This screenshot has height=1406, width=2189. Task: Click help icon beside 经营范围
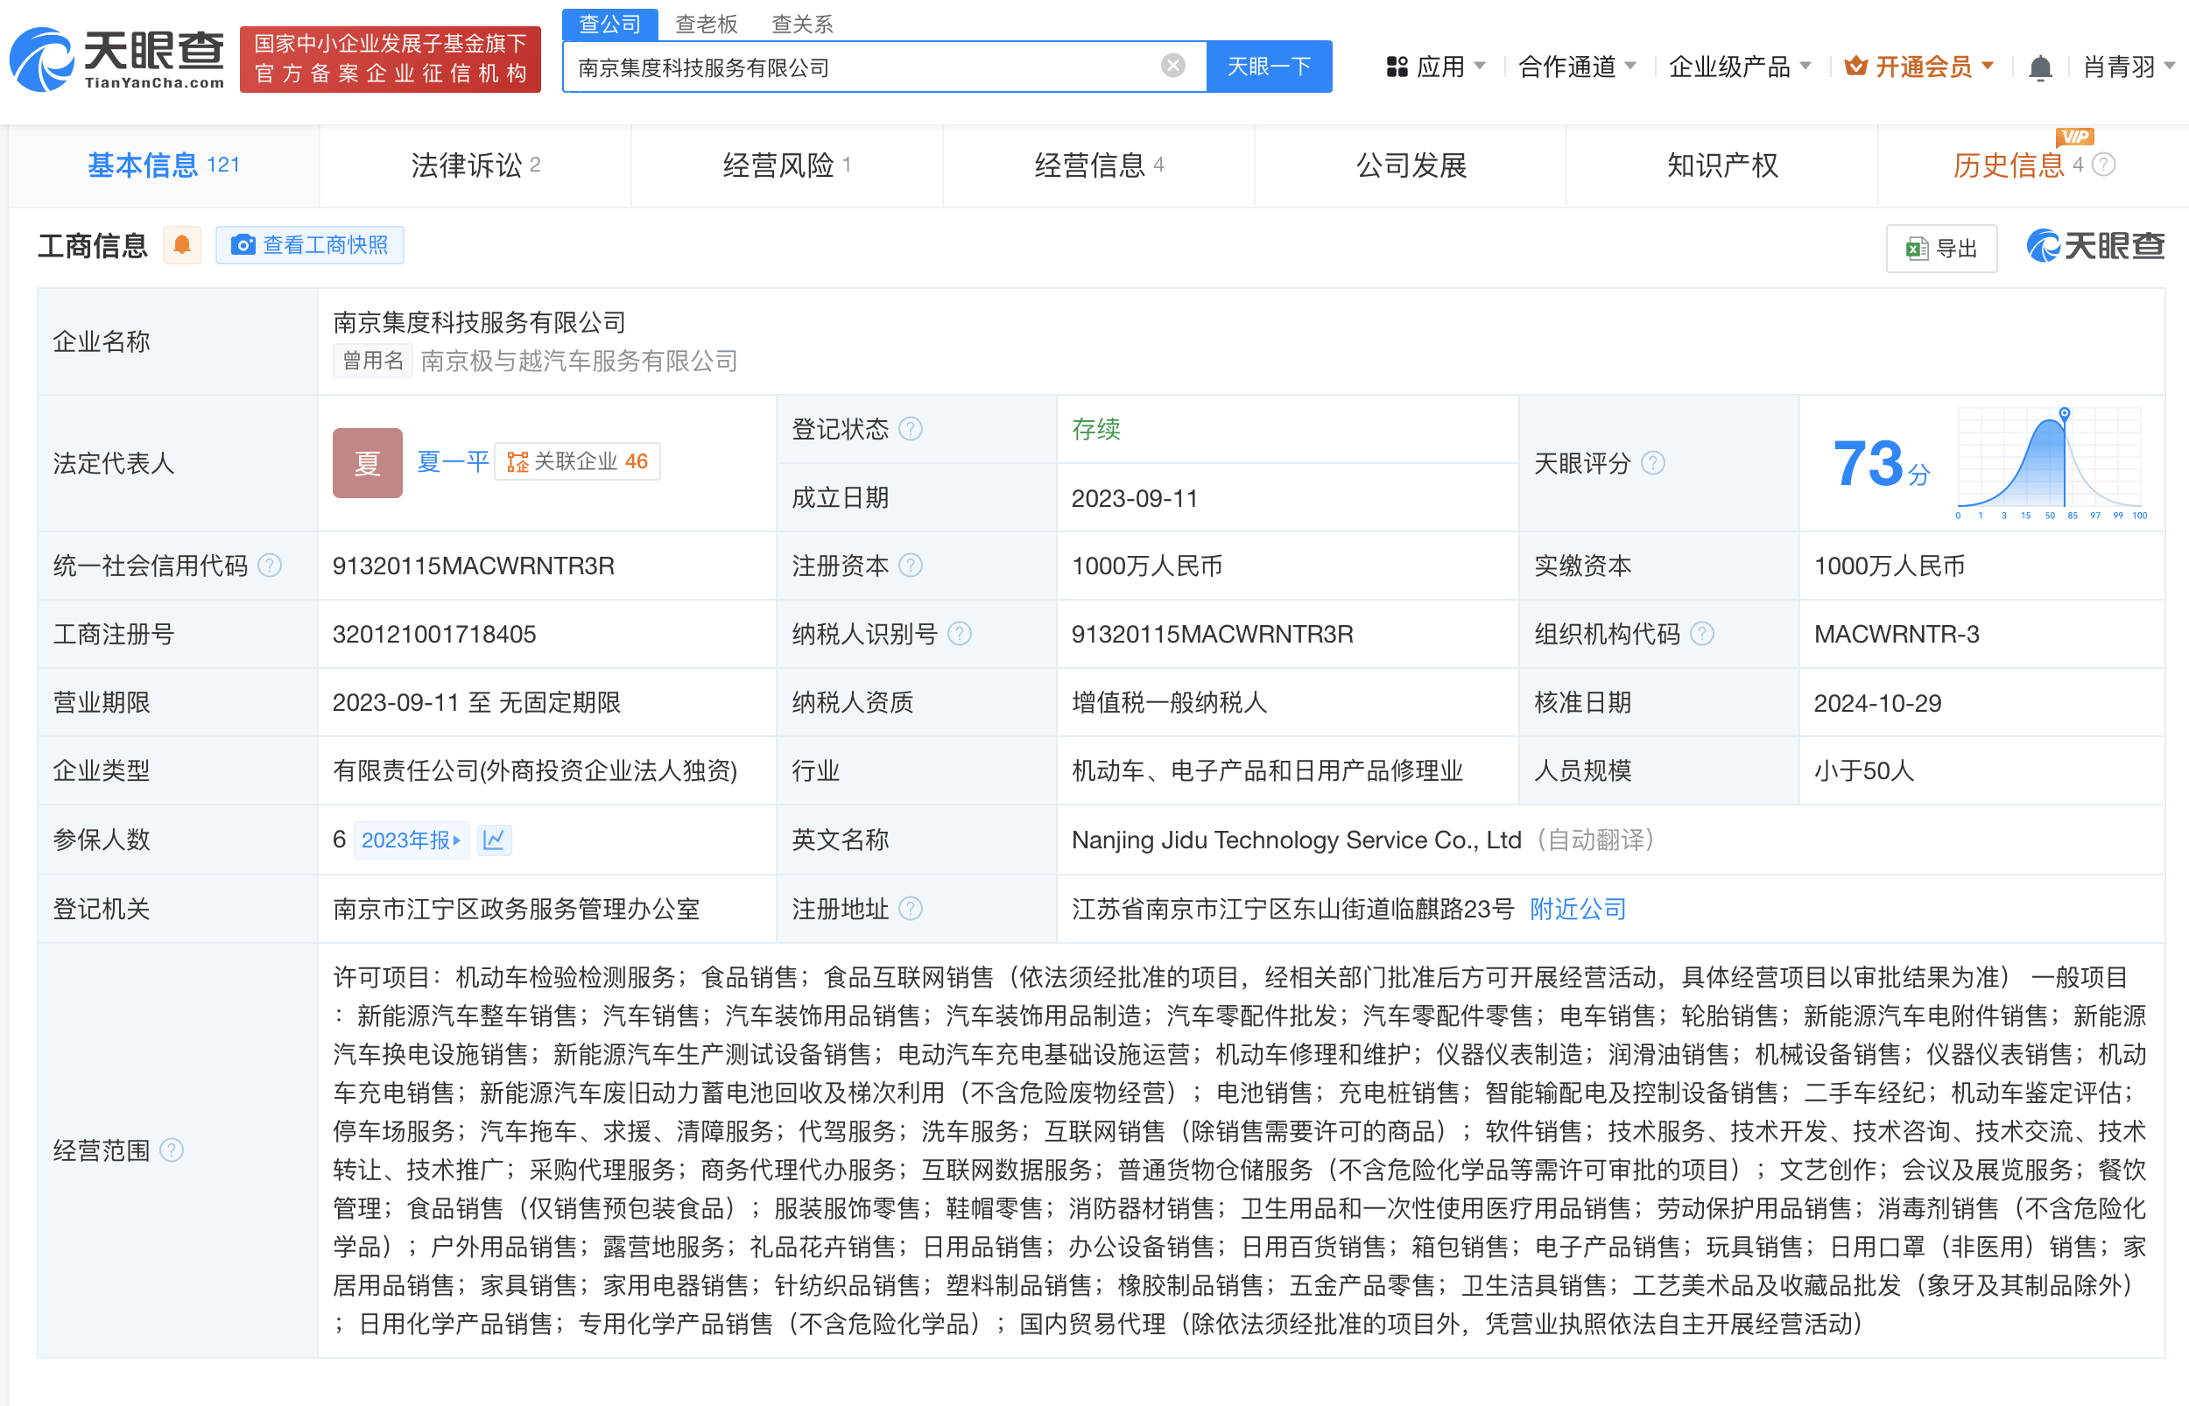(172, 1149)
